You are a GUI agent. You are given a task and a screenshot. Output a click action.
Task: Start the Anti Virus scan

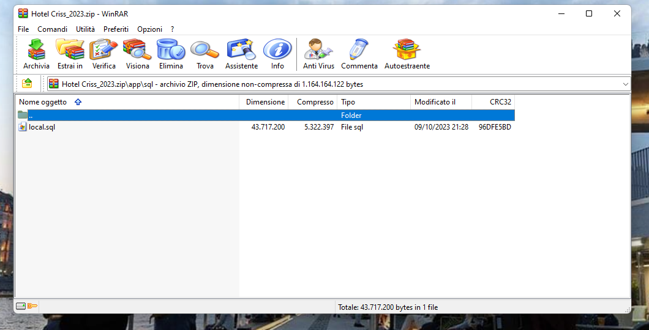pyautogui.click(x=318, y=54)
